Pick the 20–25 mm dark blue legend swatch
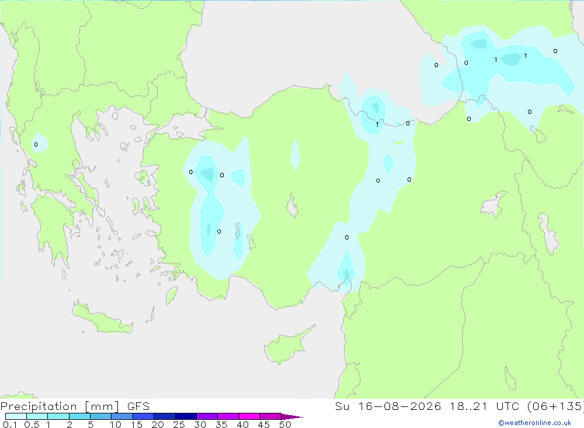 click(x=165, y=416)
